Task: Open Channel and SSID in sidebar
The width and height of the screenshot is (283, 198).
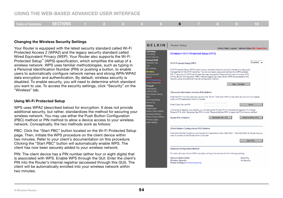Action: [152, 74]
